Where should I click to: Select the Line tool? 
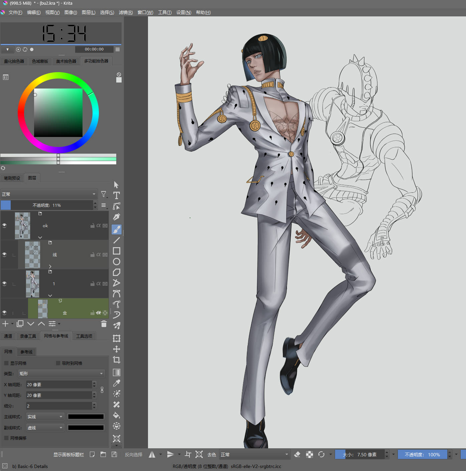tap(116, 240)
